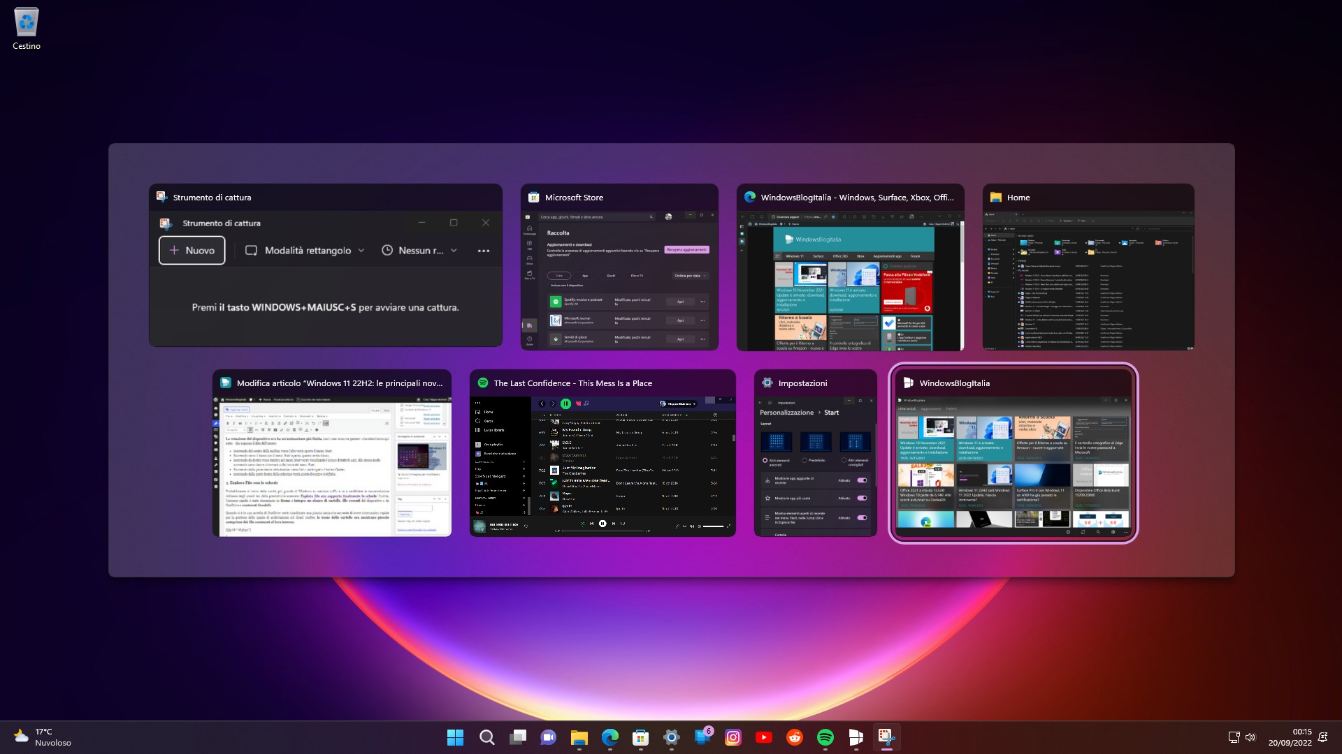Screen dimensions: 1342x754
Task: Click Nuovo button in Strumento di cattura
Action: [192, 251]
